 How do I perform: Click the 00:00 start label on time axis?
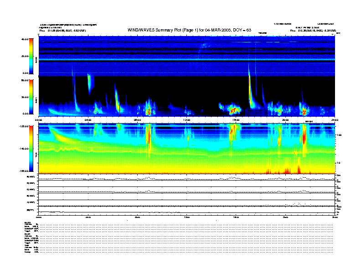[39, 119]
